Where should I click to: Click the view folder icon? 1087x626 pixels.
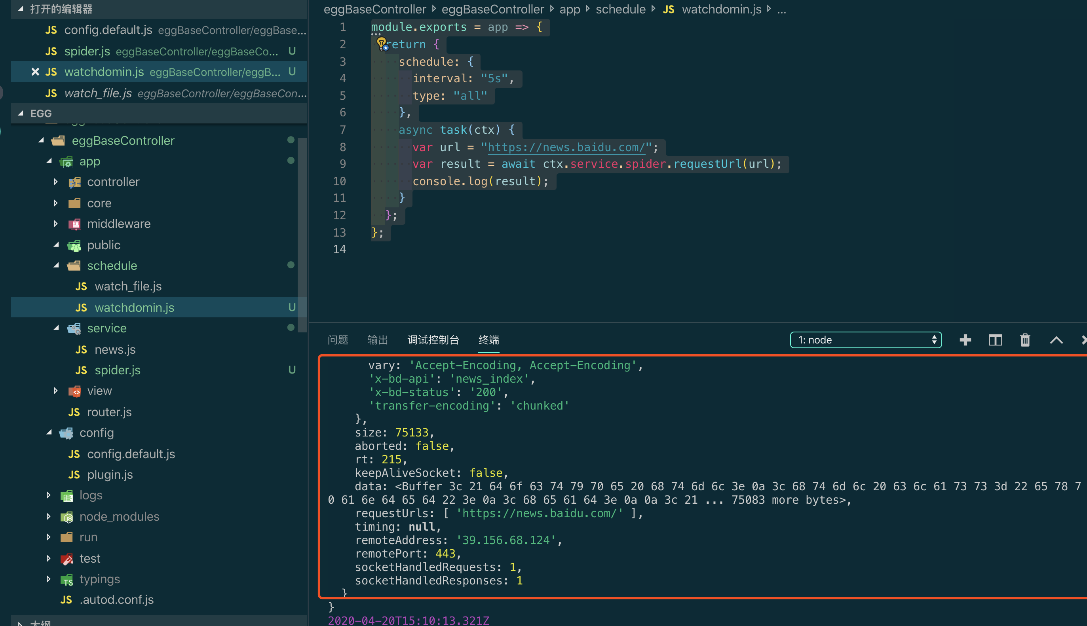tap(74, 391)
